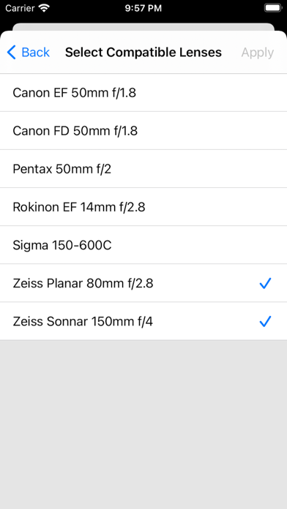Screen dimensions: 287x509
Task: Tap the empty gray area below list
Action: click(143, 425)
